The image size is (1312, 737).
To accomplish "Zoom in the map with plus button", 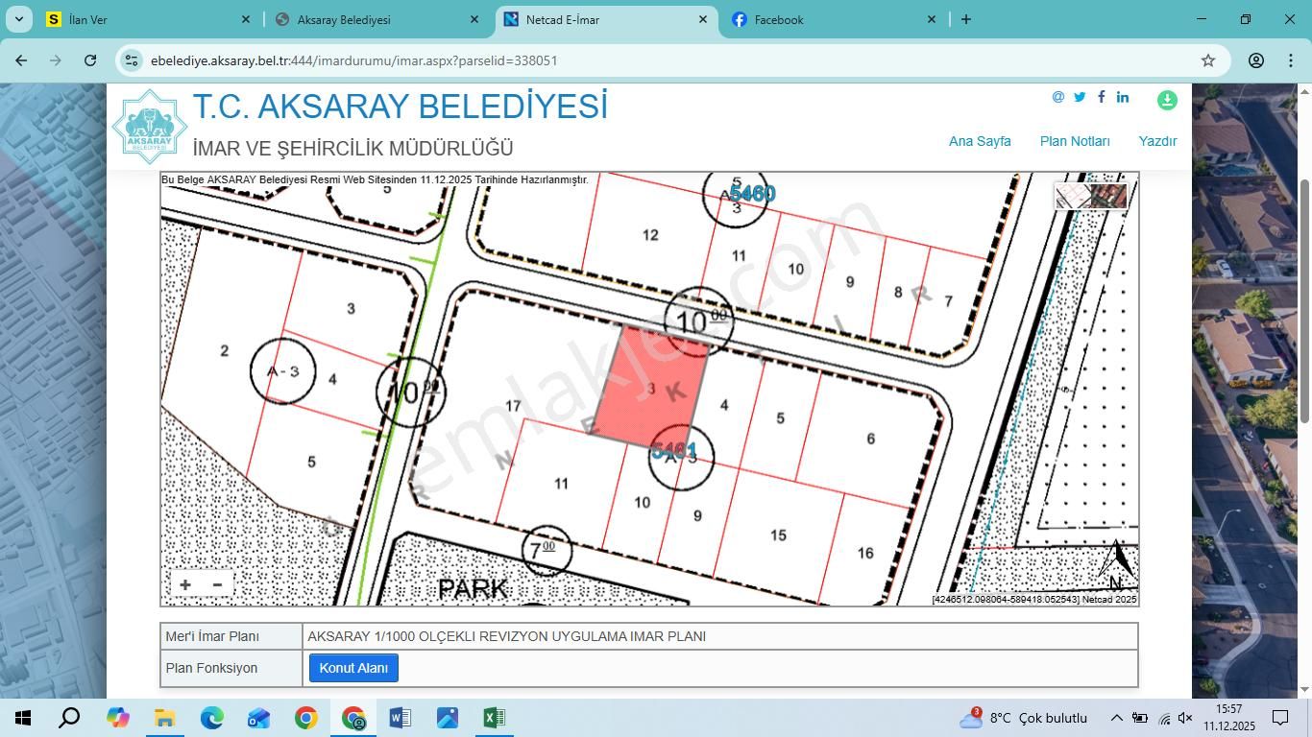I will pos(185,584).
